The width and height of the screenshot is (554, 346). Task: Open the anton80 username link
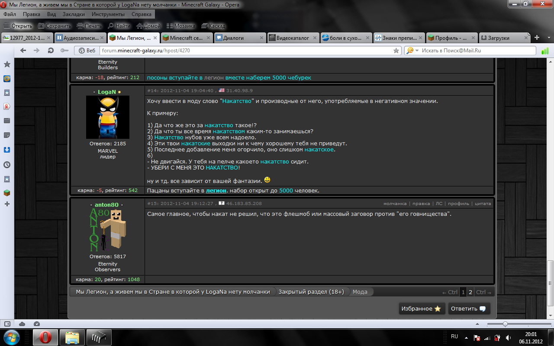[106, 205]
